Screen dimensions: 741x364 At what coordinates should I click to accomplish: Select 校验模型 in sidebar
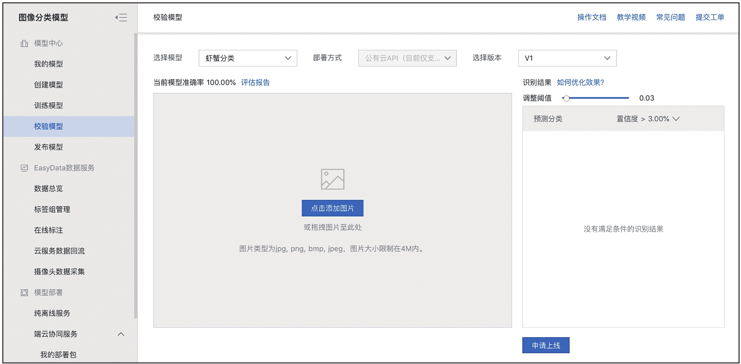68,126
